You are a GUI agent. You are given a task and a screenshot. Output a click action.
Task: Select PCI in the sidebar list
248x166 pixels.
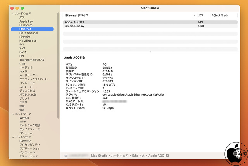[22, 45]
